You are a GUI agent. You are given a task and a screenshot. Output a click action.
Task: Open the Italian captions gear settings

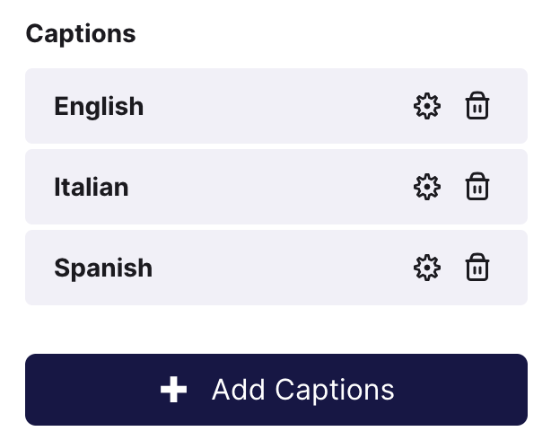click(426, 187)
